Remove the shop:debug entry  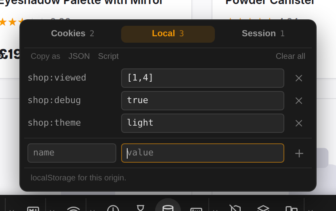(x=299, y=101)
